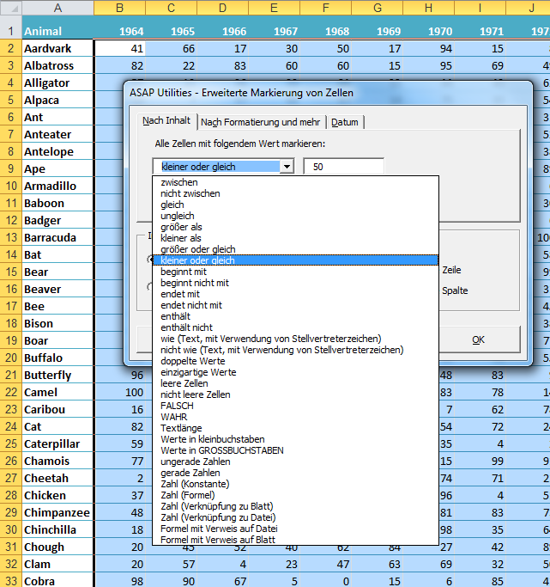Select column A header
The height and width of the screenshot is (587, 550).
(57, 8)
